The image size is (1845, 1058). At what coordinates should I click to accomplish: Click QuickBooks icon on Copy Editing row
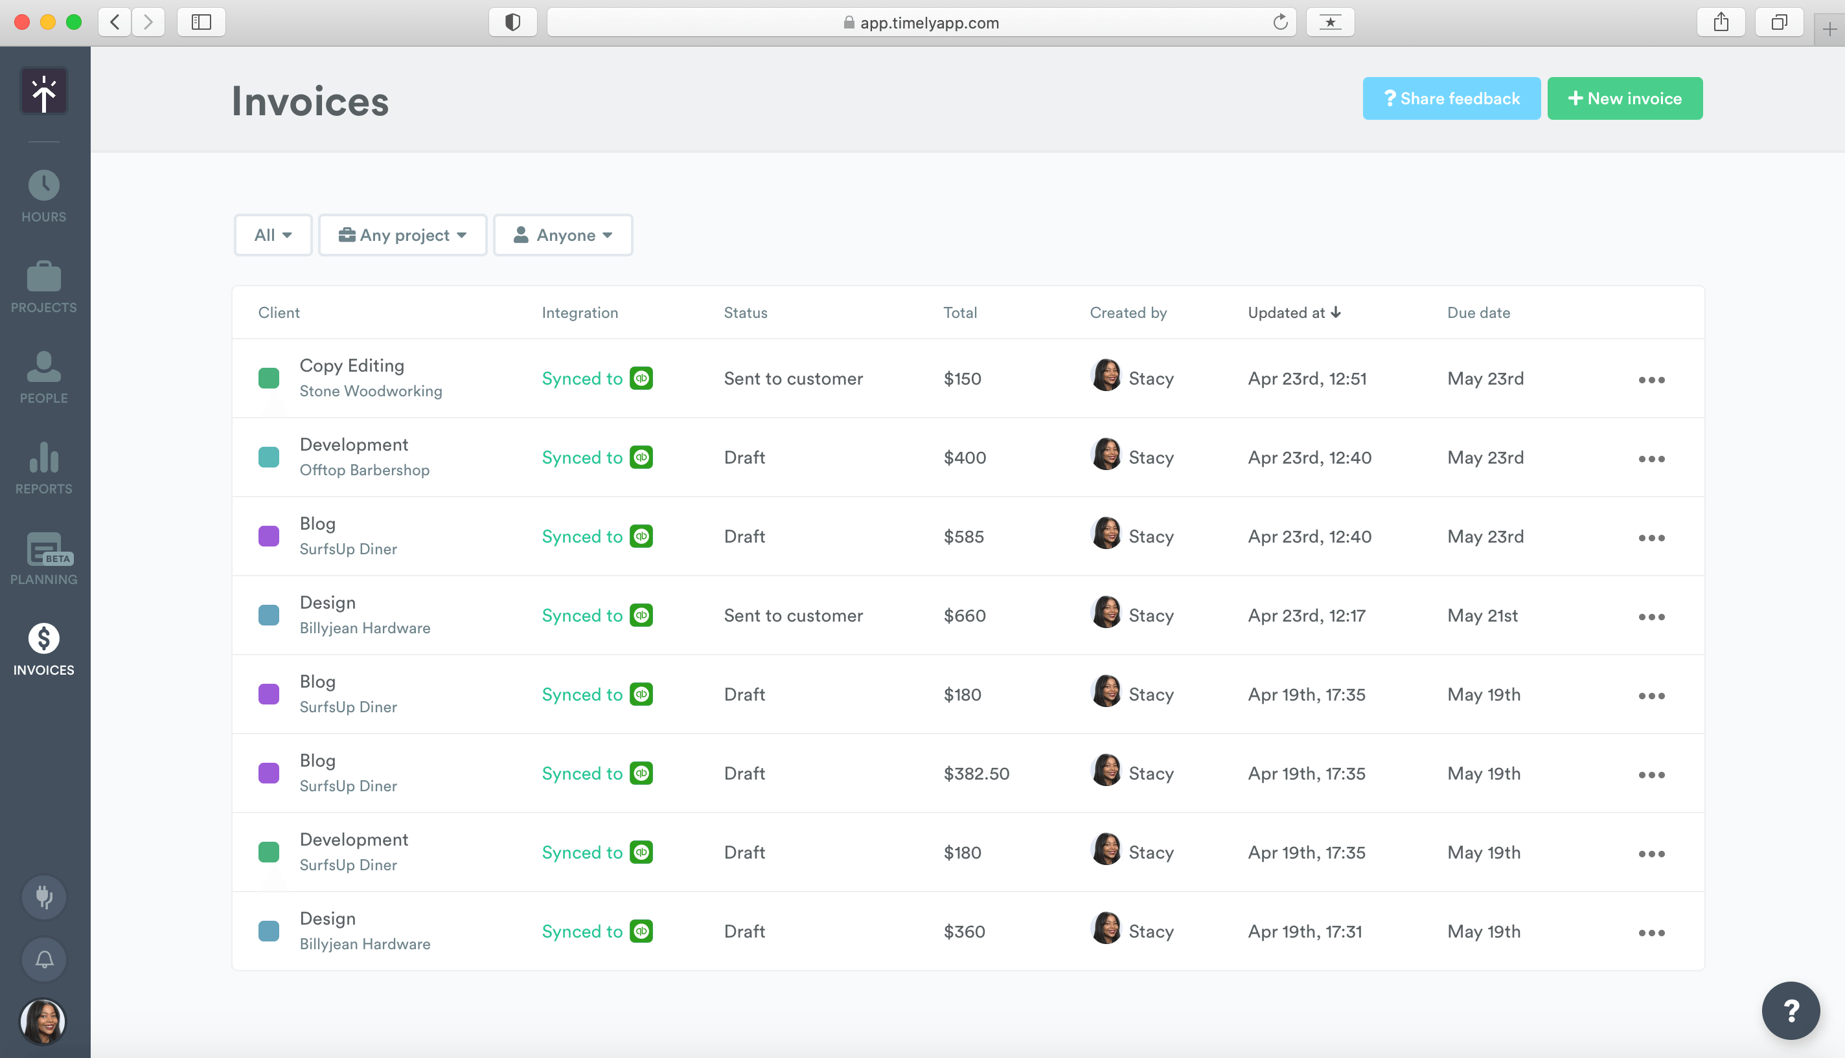coord(641,379)
